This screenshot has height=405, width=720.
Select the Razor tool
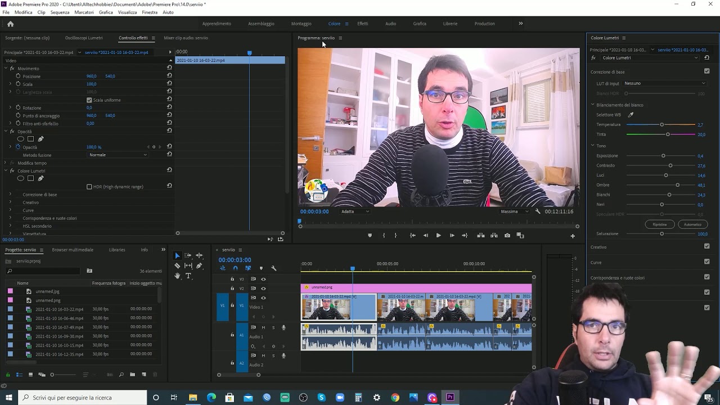coord(177,265)
